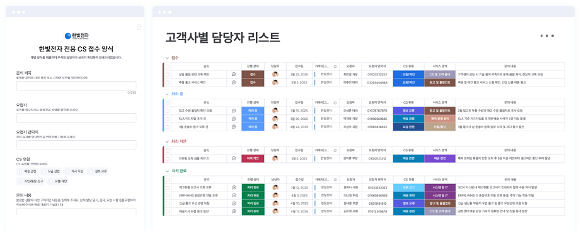Click the 문의 내용 column header in 처리 지연 group

tap(510, 150)
